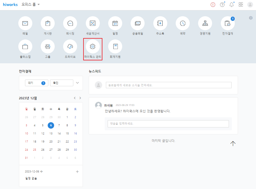Open the 메일 (Mail) app icon
This screenshot has width=256, height=189.
[25, 24]
